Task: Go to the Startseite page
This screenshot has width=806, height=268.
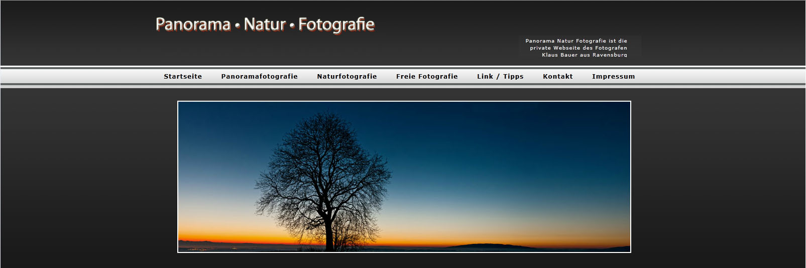Action: [x=183, y=77]
